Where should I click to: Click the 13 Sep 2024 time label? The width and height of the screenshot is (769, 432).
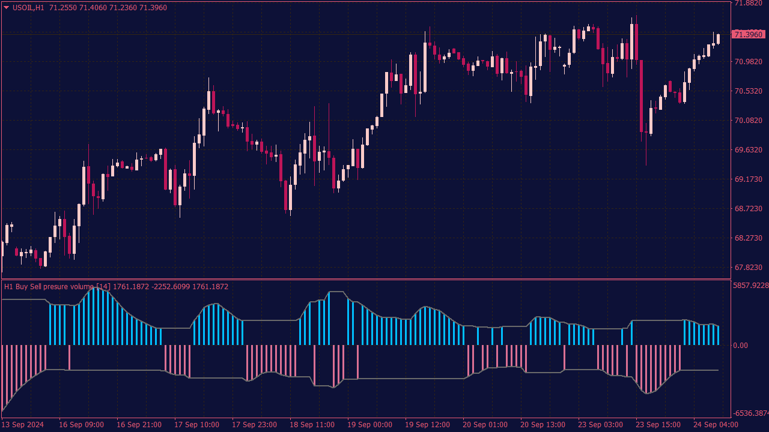[x=23, y=425]
